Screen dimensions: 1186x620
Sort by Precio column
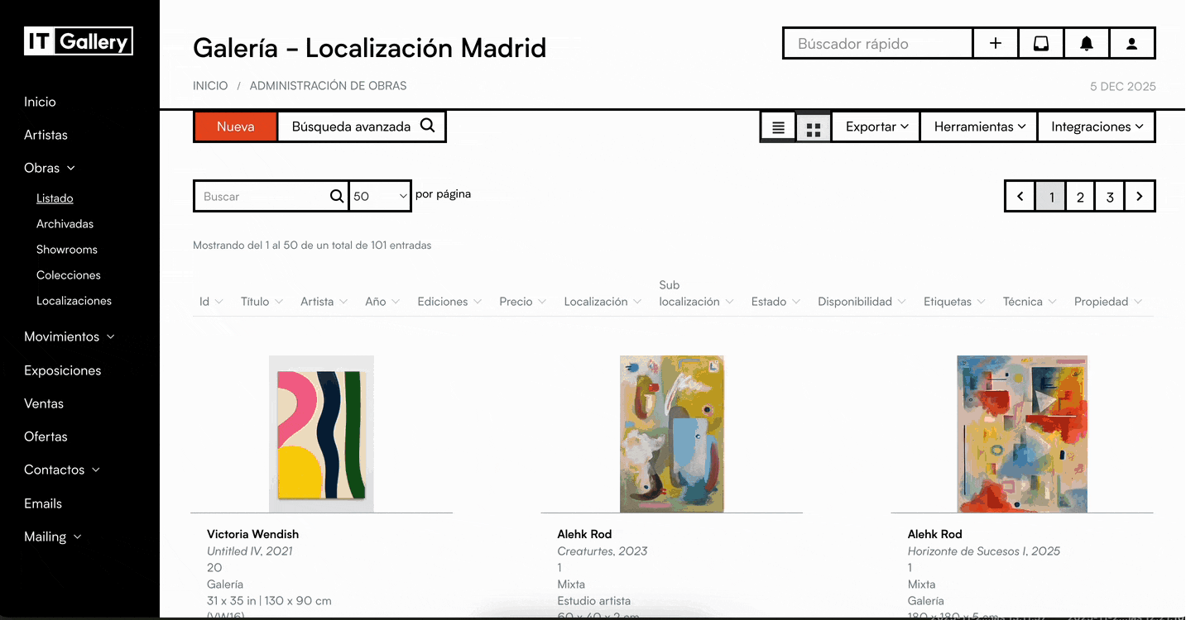point(523,302)
